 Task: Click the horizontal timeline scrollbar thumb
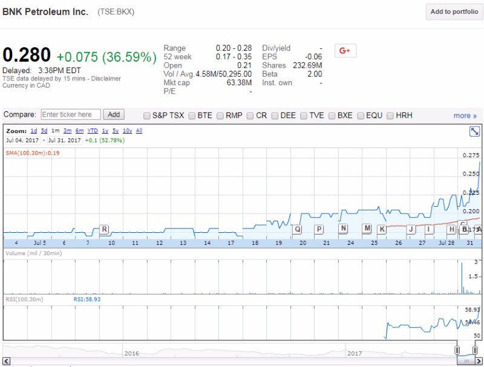point(466,361)
